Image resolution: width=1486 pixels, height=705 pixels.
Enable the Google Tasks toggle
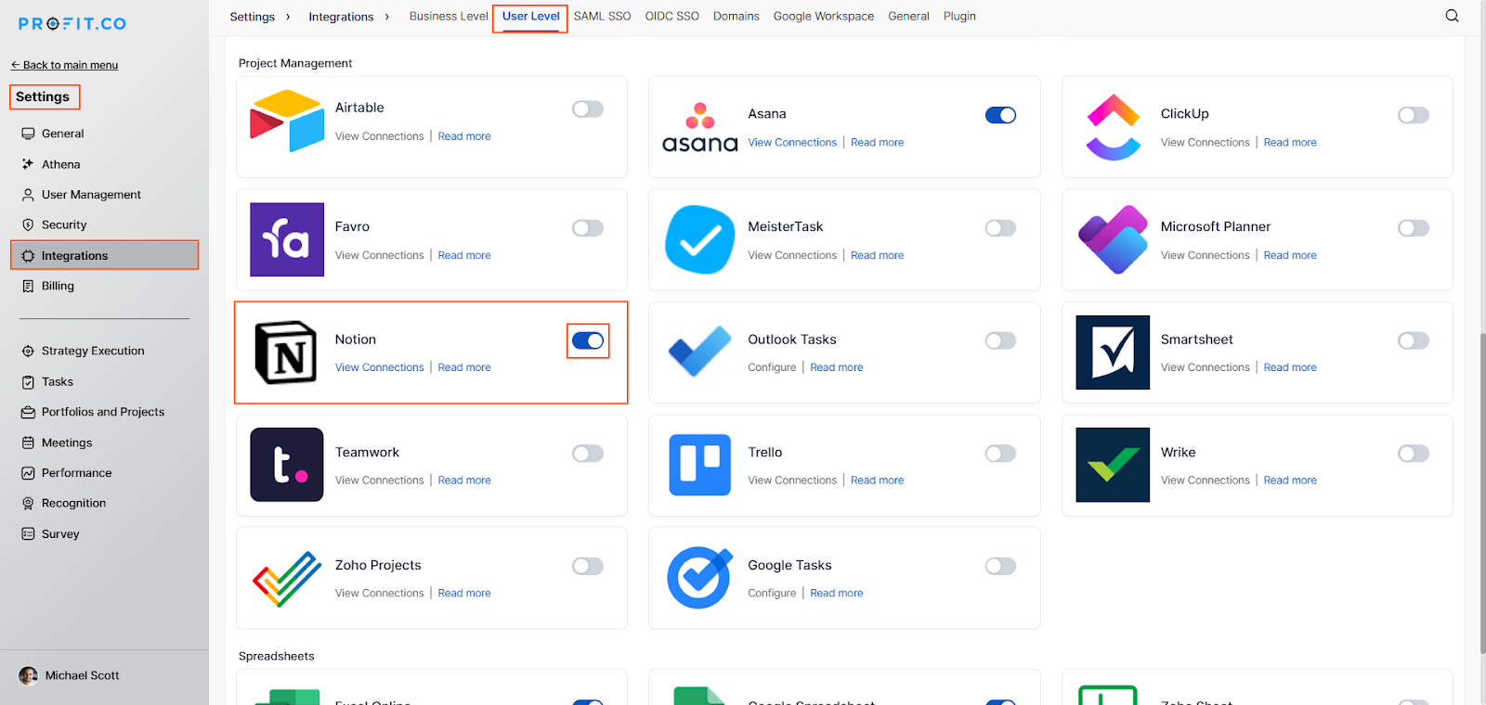pos(1000,566)
